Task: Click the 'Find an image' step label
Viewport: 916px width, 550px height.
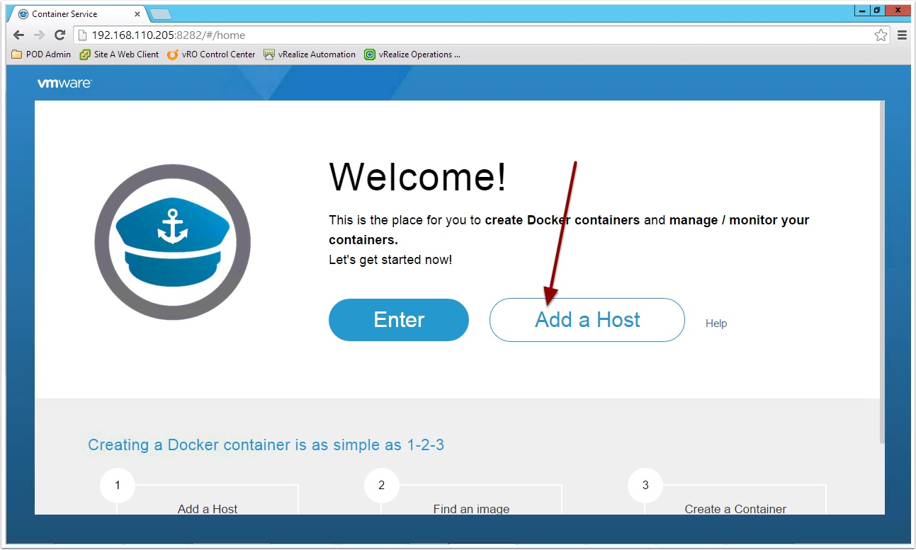Action: tap(471, 509)
